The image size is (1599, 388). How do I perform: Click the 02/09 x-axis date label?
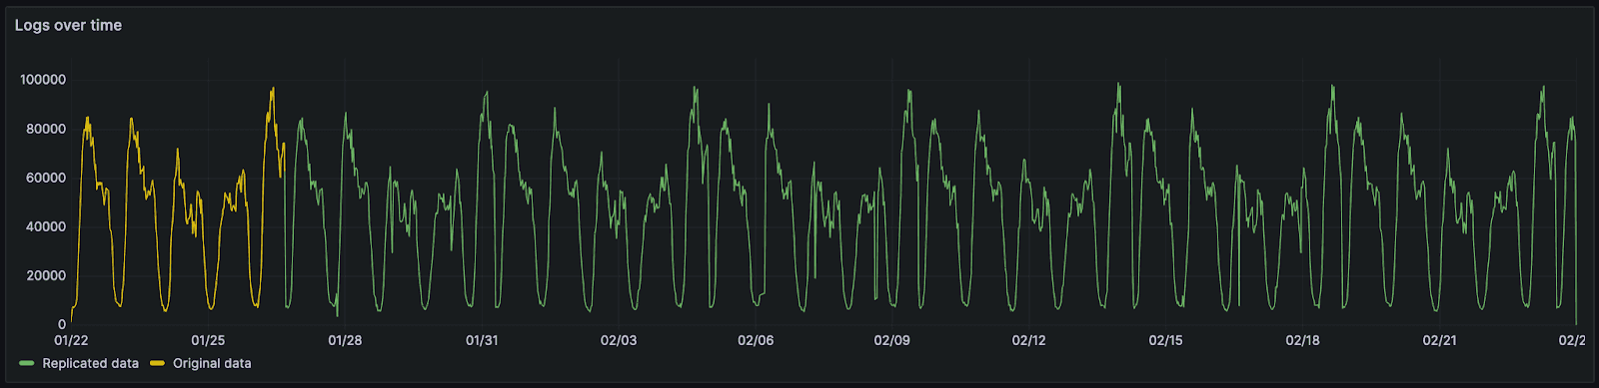[892, 340]
